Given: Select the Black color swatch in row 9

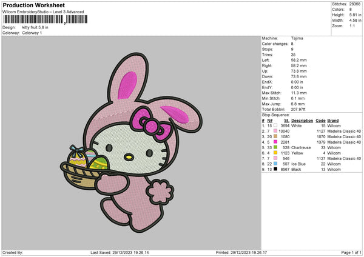Looking at the screenshot, I should 275,169.
